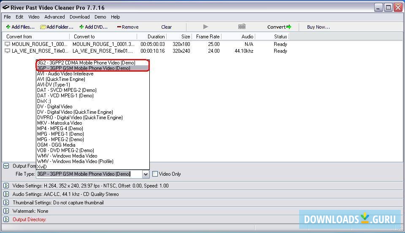This screenshot has height=233, width=405.
Task: Expand the Video Settings section
Action: [6, 185]
